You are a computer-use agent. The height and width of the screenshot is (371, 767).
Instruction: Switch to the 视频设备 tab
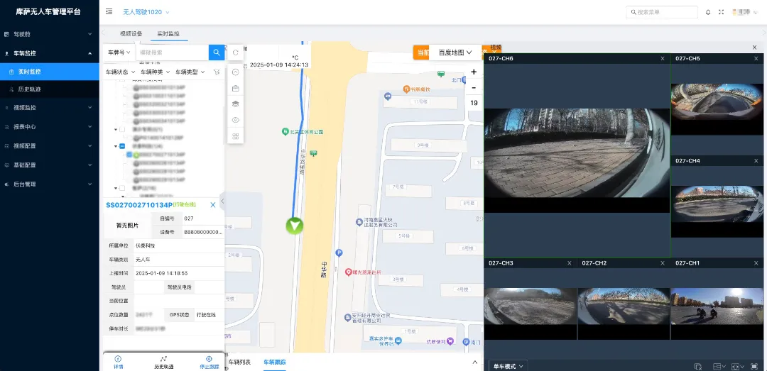click(131, 34)
